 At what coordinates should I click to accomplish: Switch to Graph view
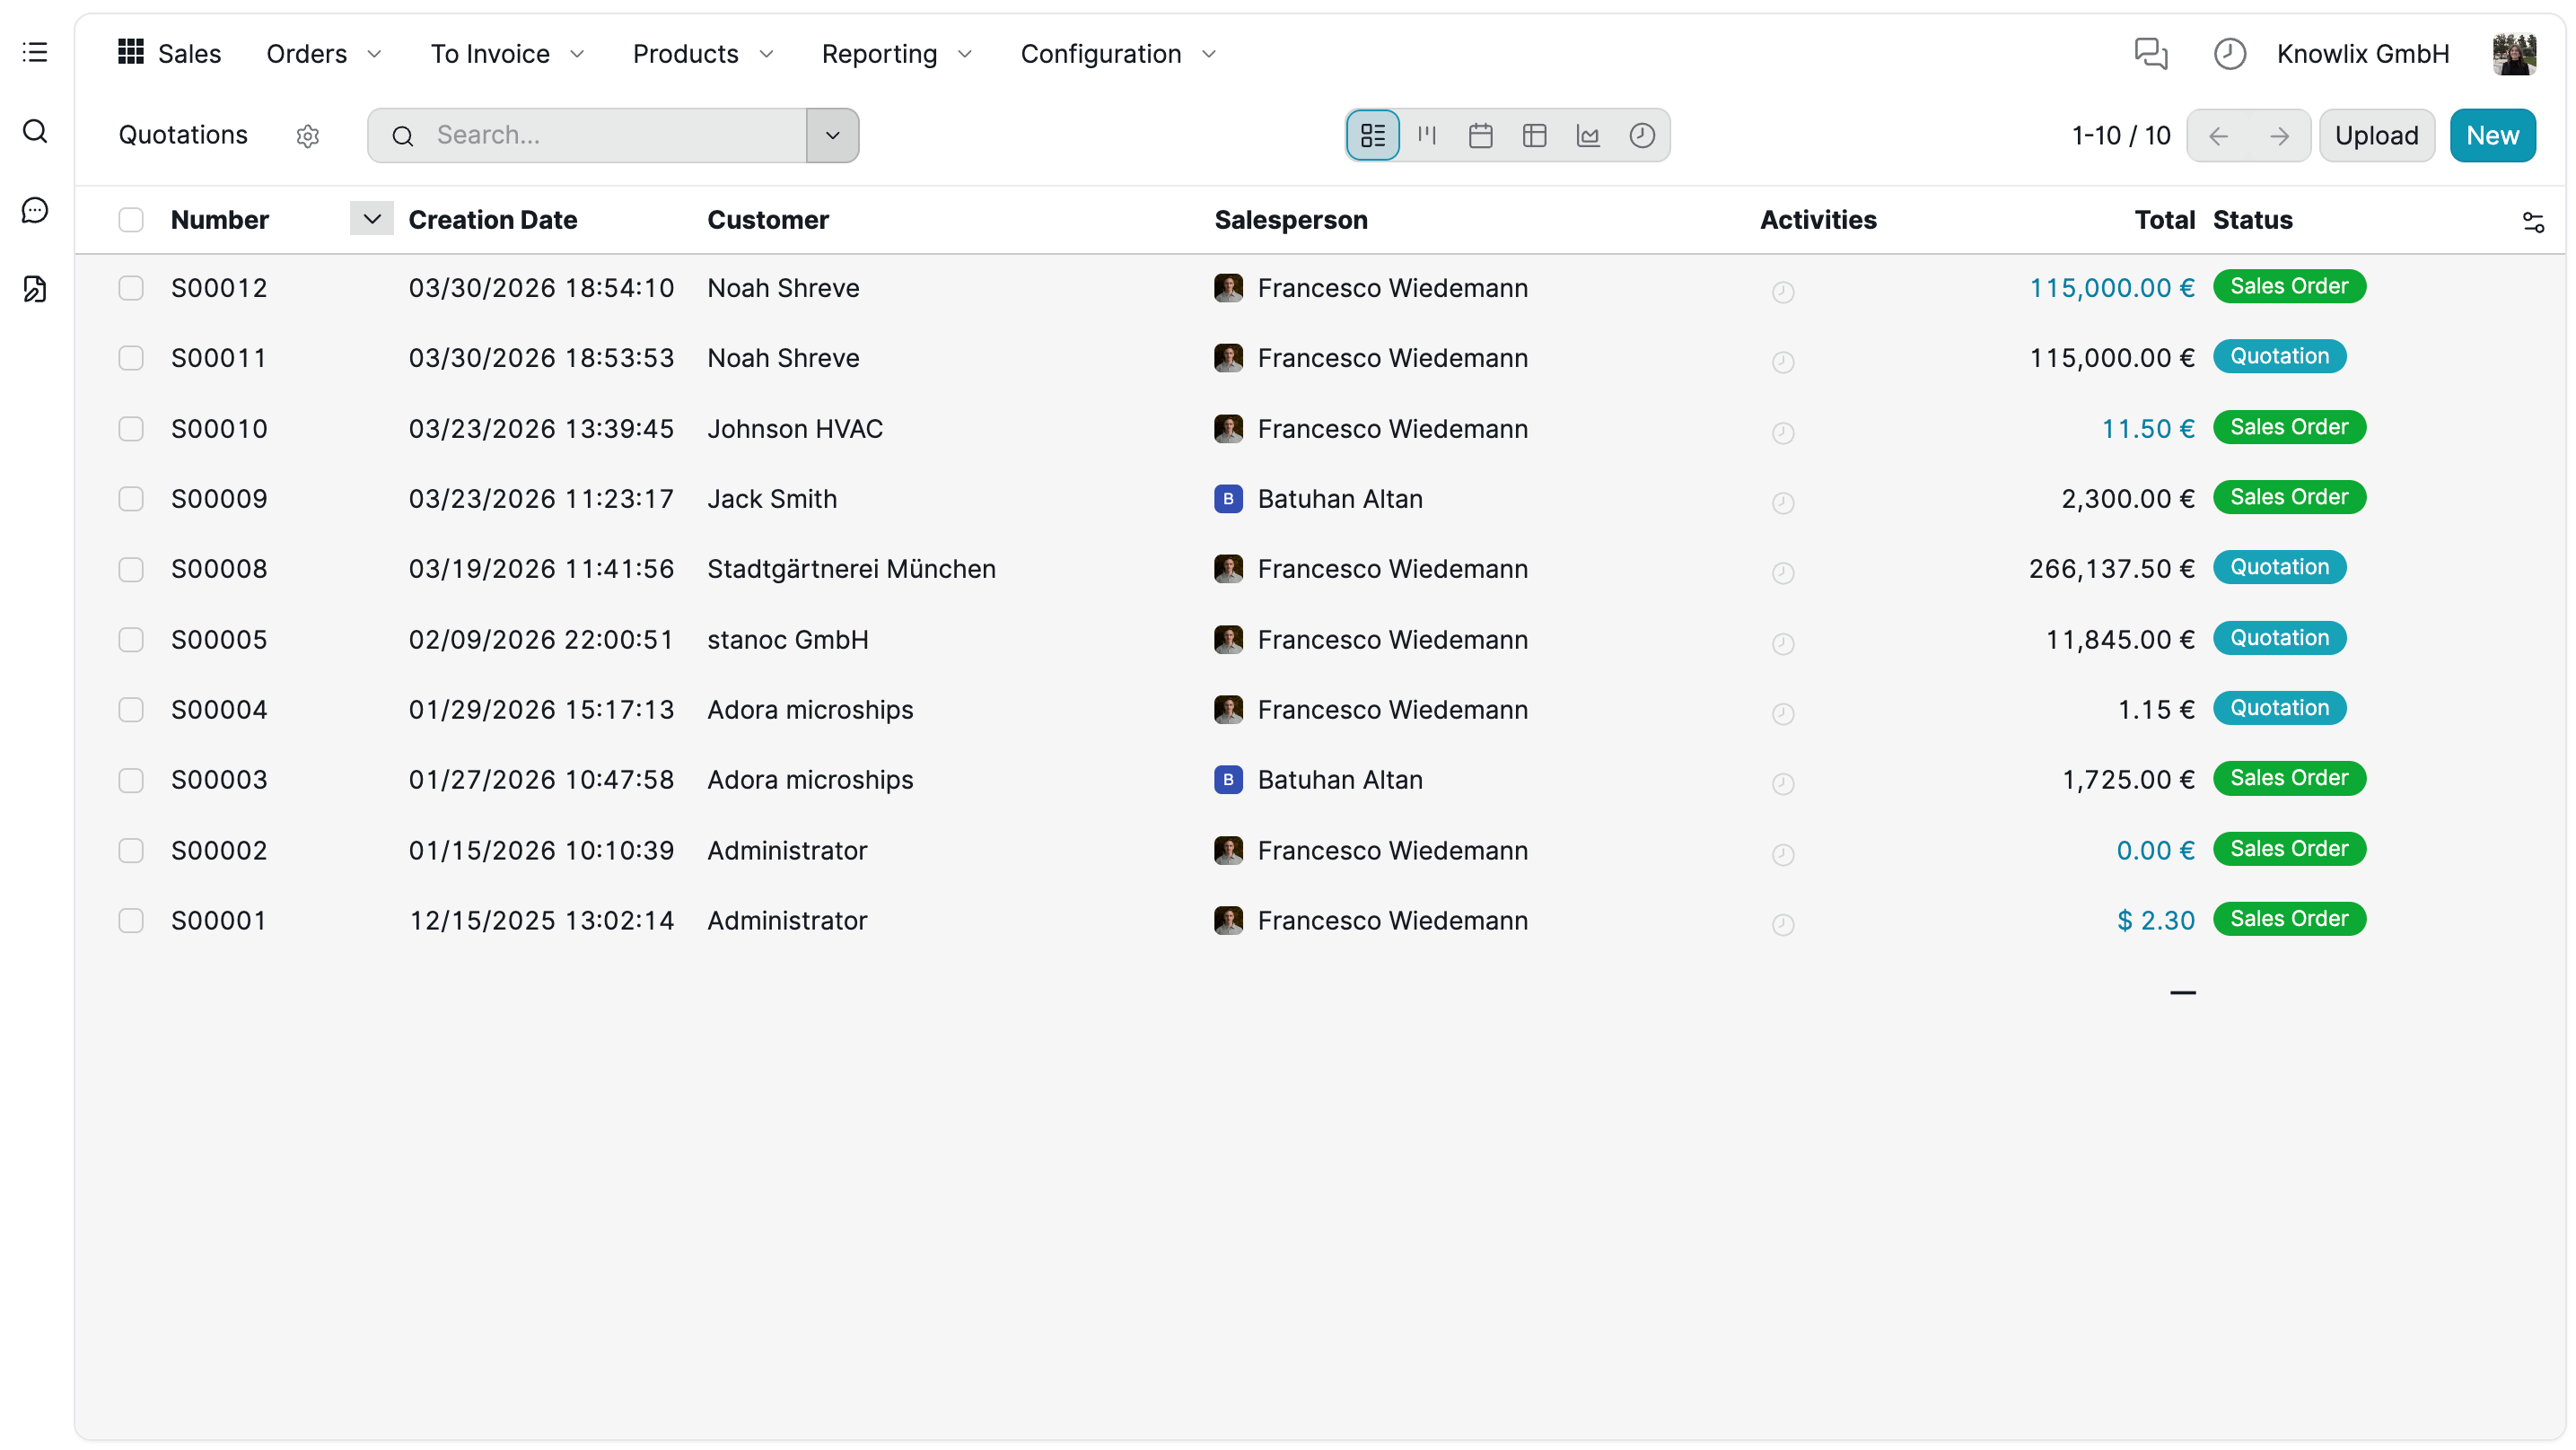point(1588,135)
